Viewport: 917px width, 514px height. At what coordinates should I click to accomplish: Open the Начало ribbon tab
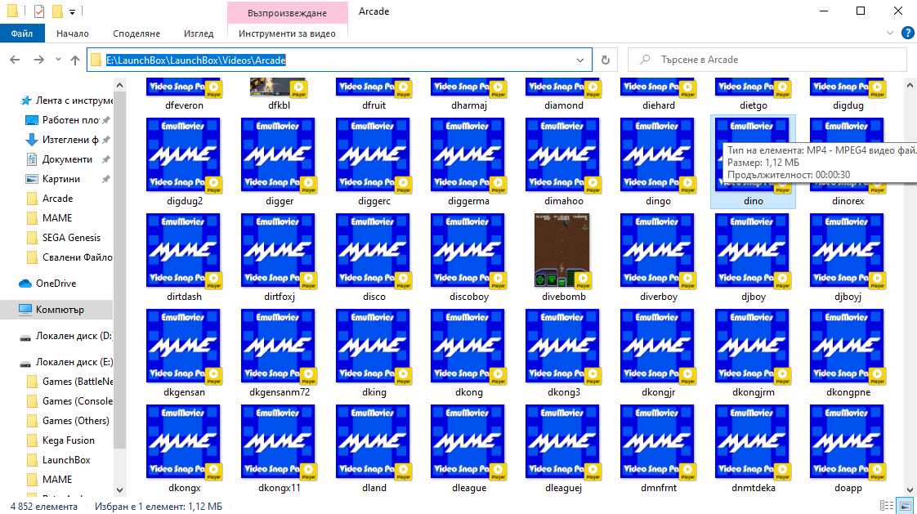tap(73, 34)
